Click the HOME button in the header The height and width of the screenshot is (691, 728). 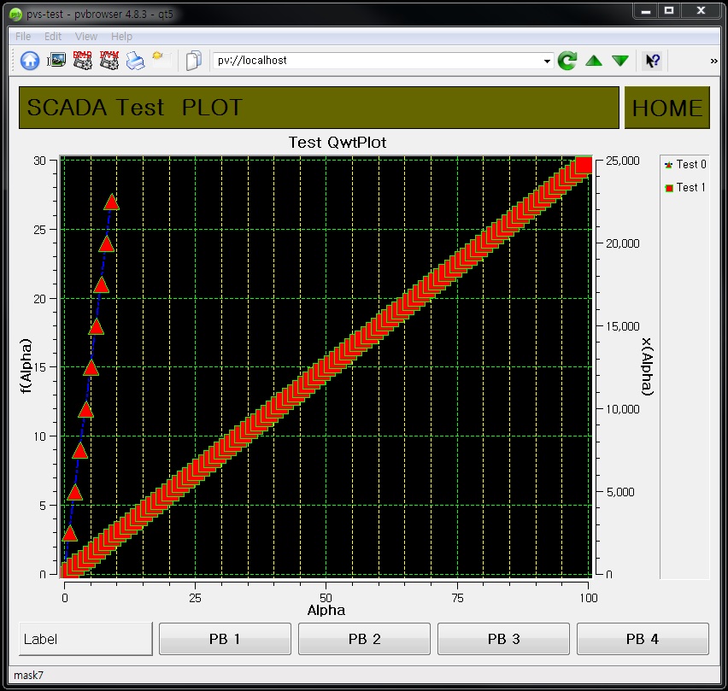[x=667, y=108]
